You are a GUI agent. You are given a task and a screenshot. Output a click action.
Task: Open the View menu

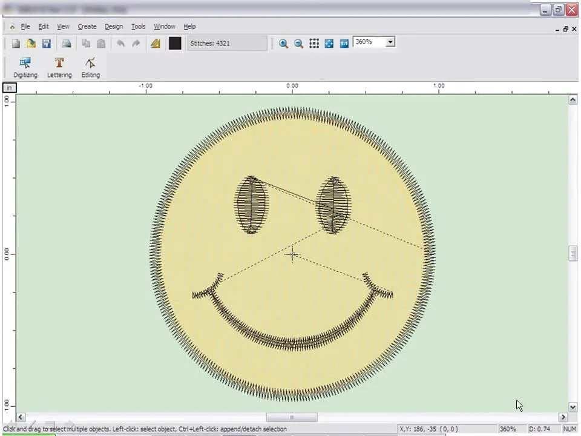(63, 26)
